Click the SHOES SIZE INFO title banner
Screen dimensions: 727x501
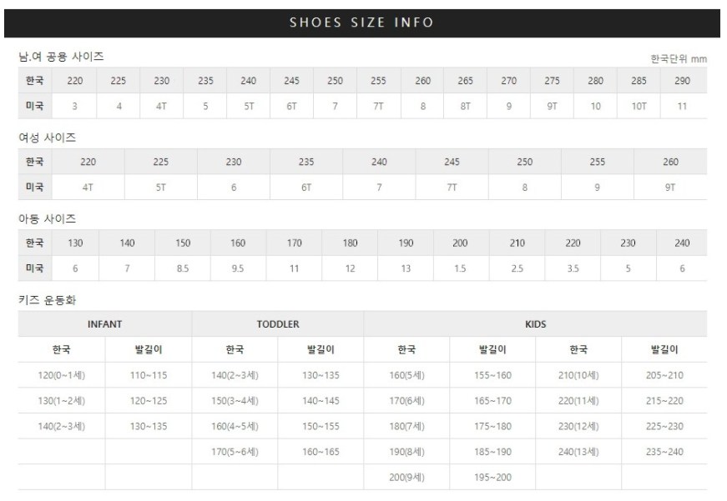pos(361,23)
